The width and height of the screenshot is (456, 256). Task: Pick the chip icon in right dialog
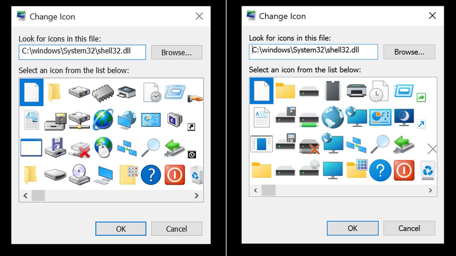[x=332, y=91]
